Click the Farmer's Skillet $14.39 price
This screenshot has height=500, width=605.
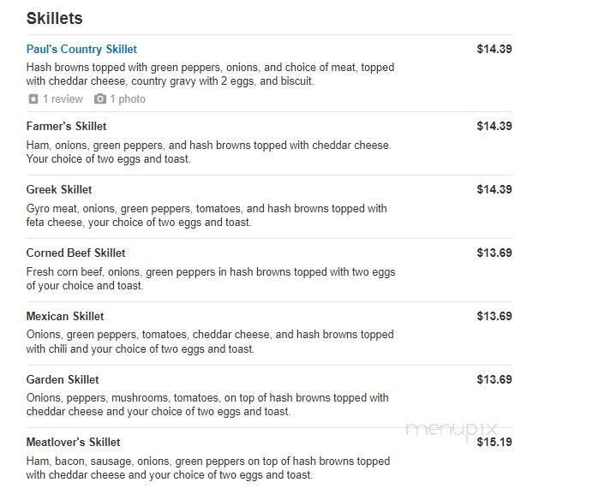point(494,126)
